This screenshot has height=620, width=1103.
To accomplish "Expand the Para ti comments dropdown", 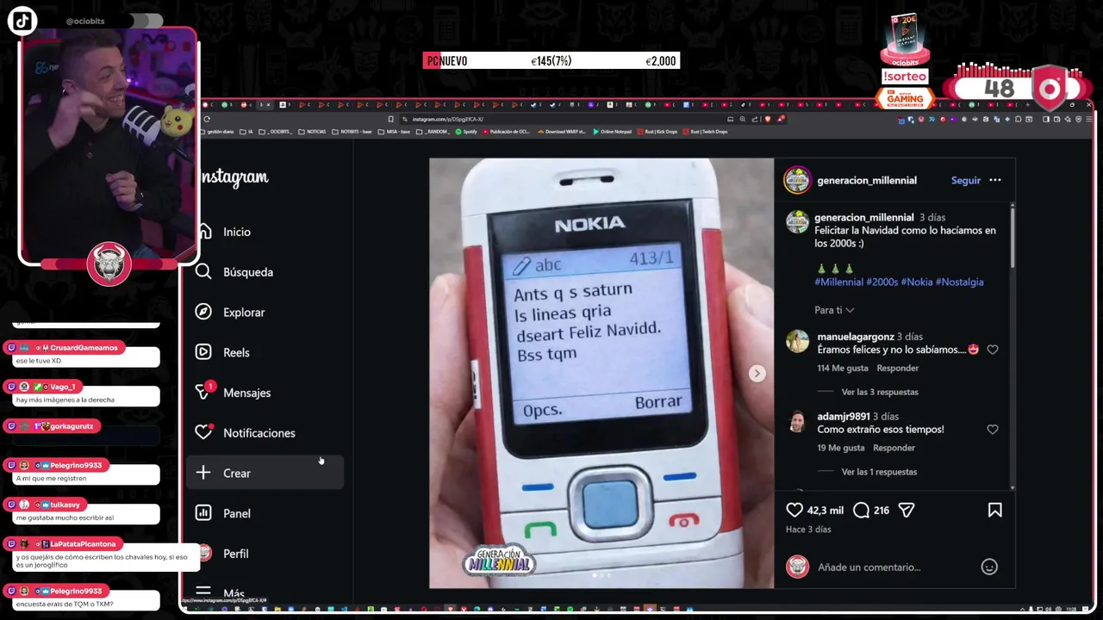I will coord(834,310).
